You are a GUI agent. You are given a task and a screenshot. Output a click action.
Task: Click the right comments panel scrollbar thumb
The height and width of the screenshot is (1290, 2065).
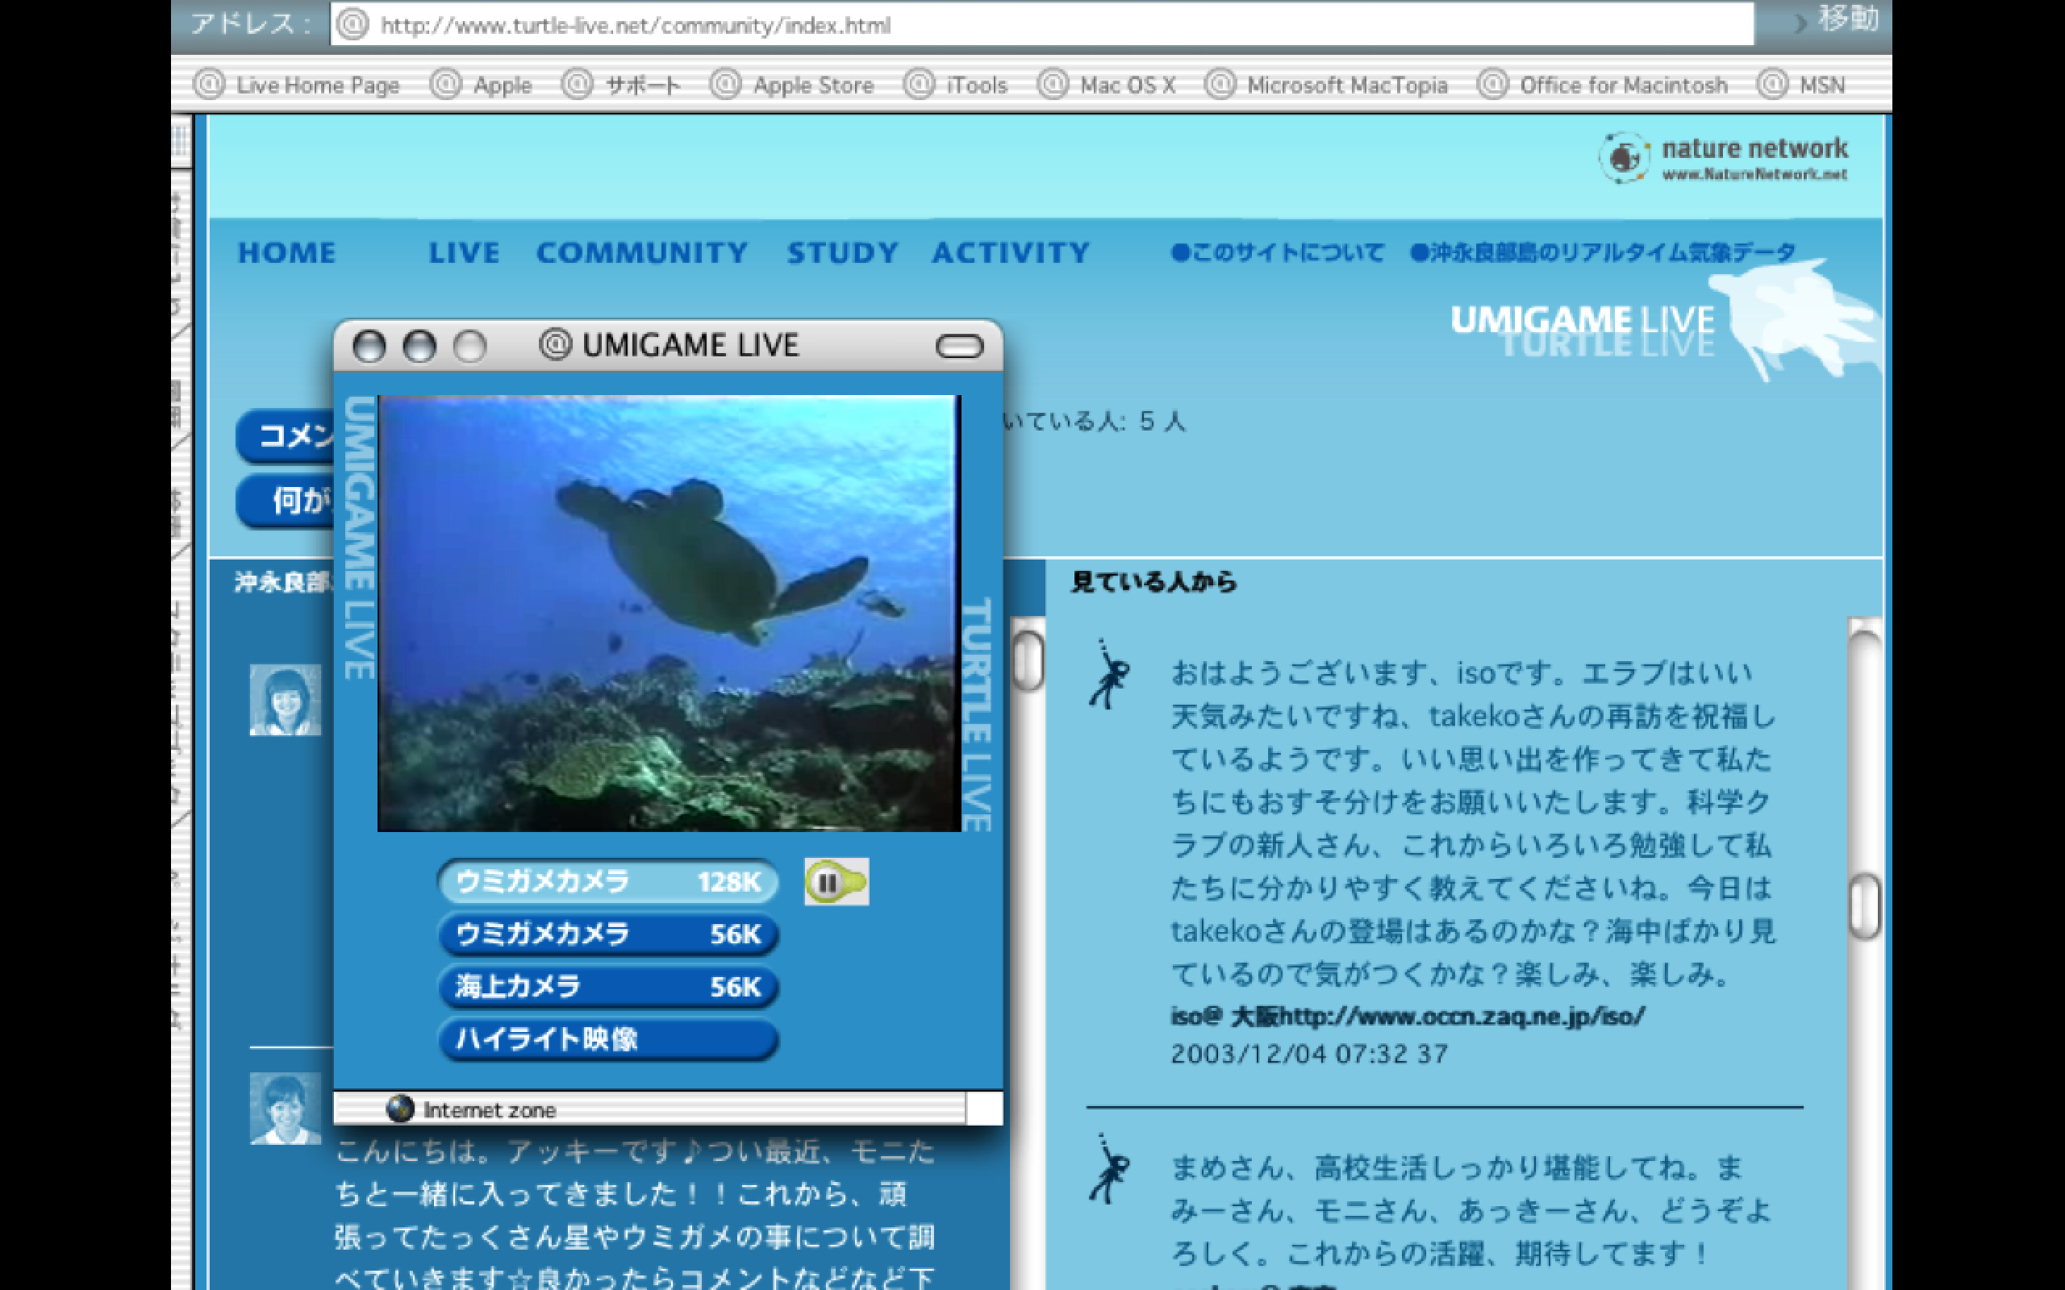click(x=1864, y=906)
